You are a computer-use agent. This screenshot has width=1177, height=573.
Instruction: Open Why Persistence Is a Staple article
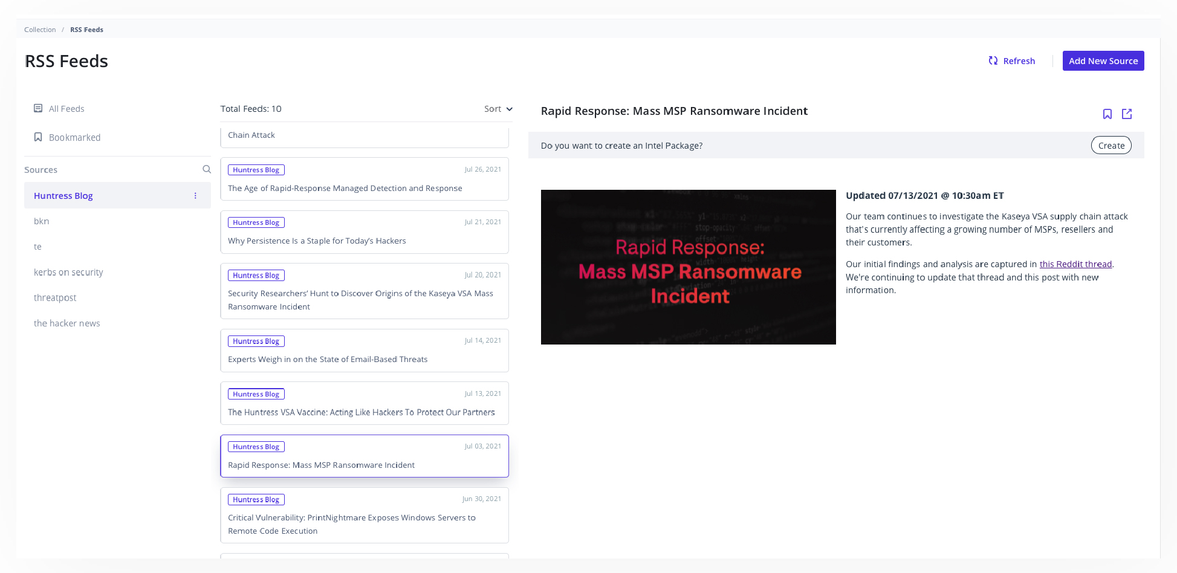pos(365,232)
